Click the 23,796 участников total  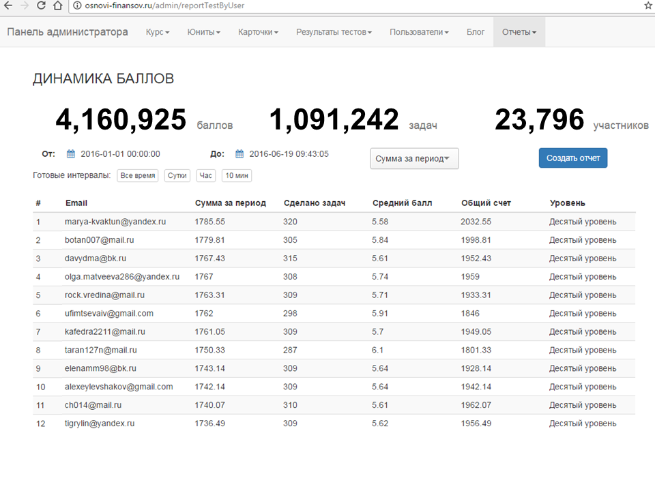[572, 120]
